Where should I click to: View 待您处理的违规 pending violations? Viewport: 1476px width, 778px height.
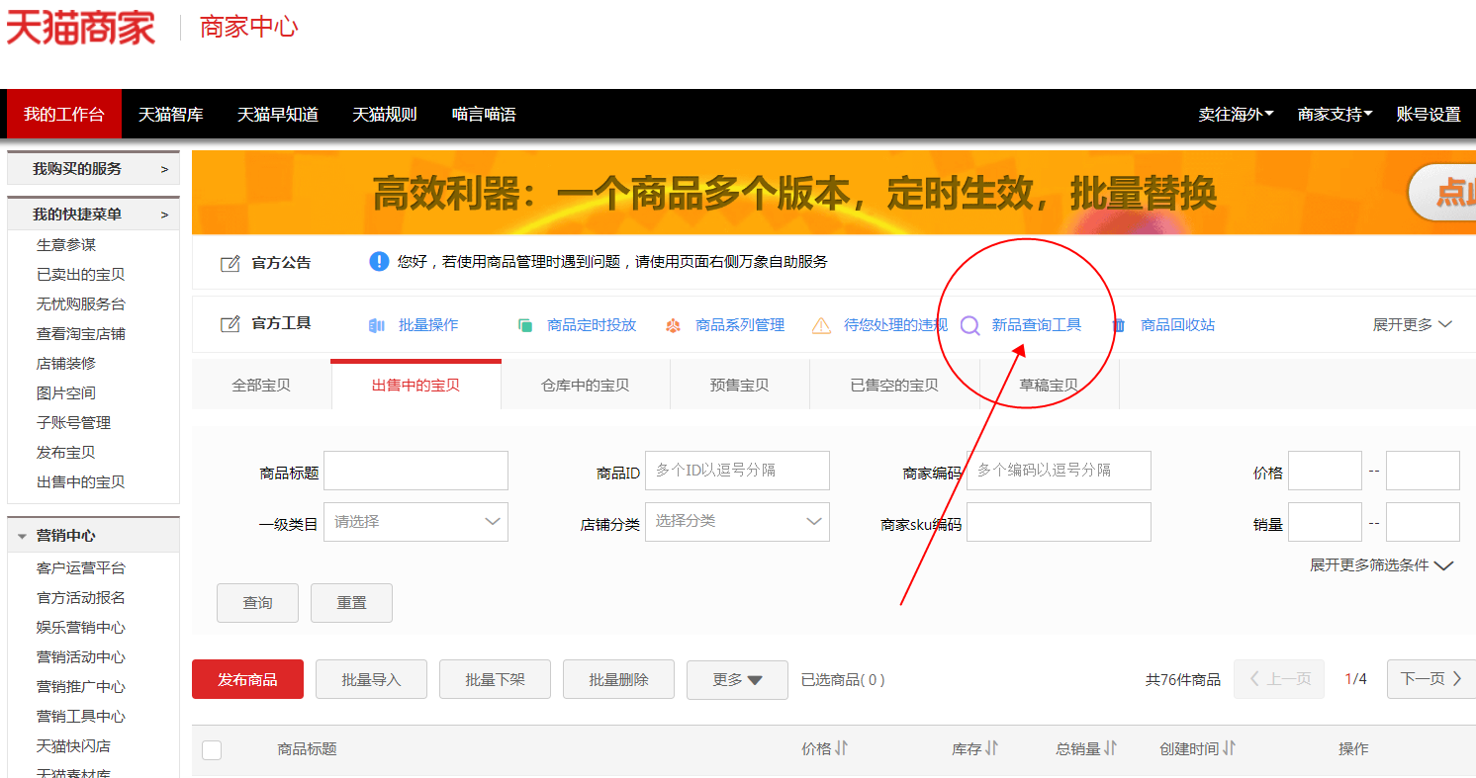point(896,323)
